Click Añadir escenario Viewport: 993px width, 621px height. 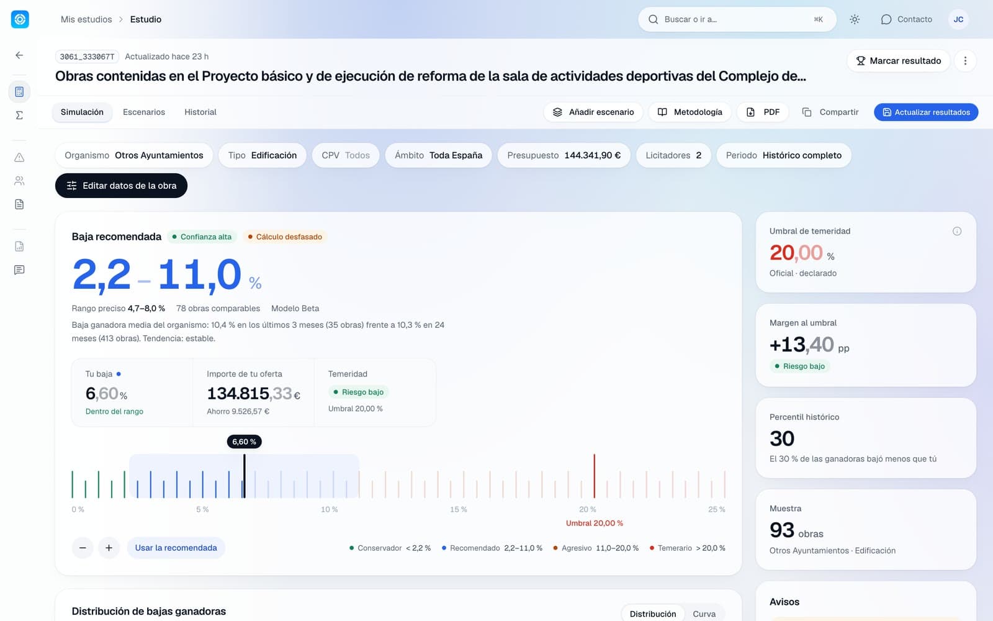(593, 112)
